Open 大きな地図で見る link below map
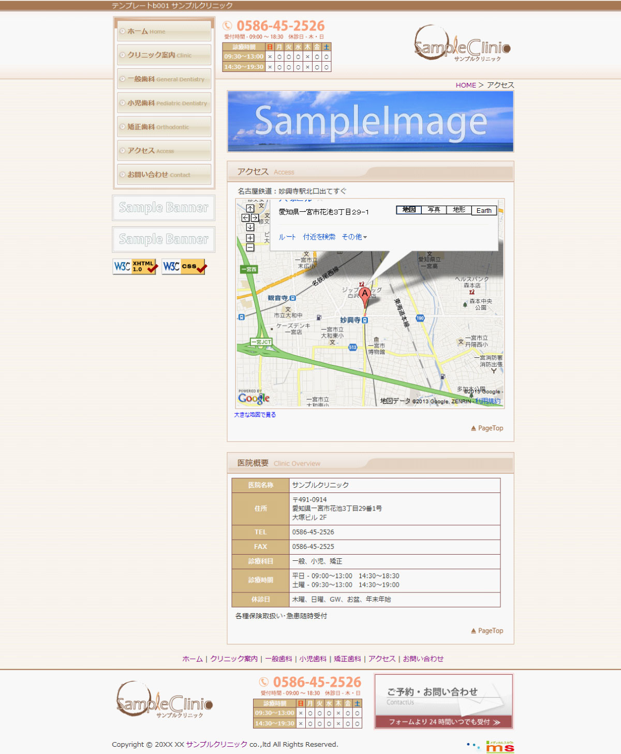This screenshot has width=621, height=754. click(x=255, y=415)
